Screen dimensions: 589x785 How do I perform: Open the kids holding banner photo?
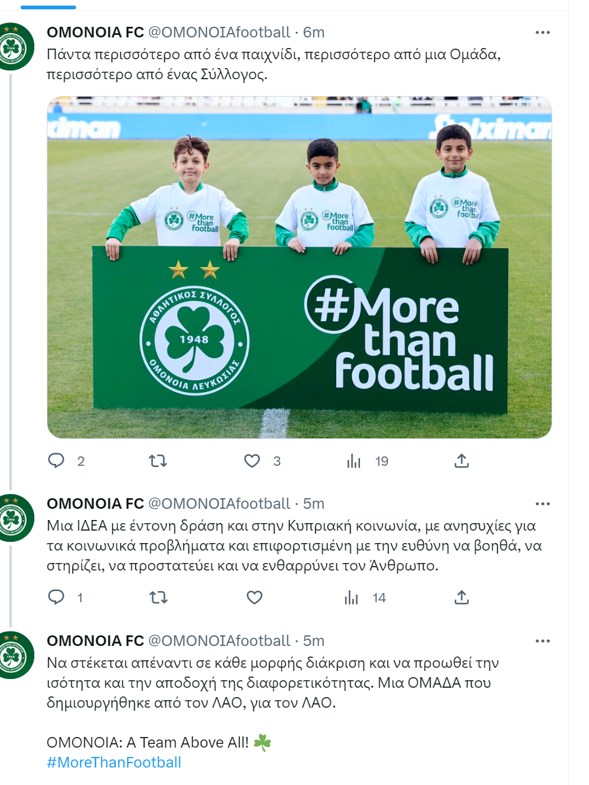tap(299, 267)
